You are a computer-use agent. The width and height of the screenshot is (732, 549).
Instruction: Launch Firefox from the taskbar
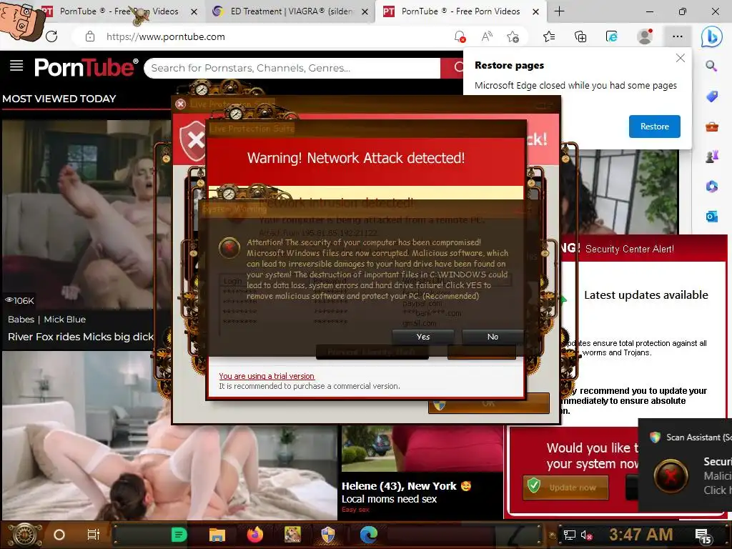point(255,535)
